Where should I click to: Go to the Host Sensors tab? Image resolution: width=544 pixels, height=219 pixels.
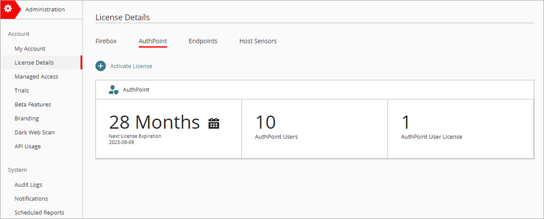(258, 41)
